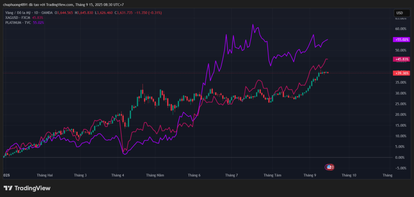Click the high value H3,645.830
414x197 pixels.
pos(84,13)
